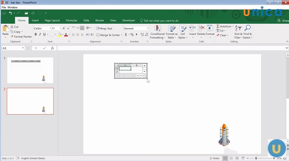Apply the Borders icon
The width and height of the screenshot is (289, 161).
pyautogui.click(x=52, y=34)
